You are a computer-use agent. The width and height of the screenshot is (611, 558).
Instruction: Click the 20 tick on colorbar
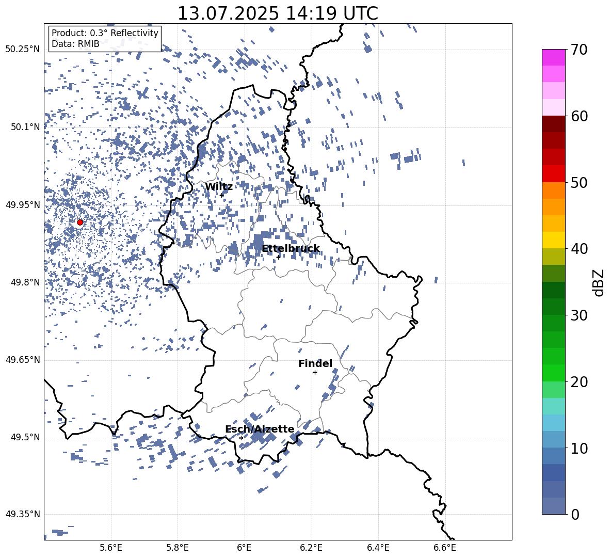(579, 382)
